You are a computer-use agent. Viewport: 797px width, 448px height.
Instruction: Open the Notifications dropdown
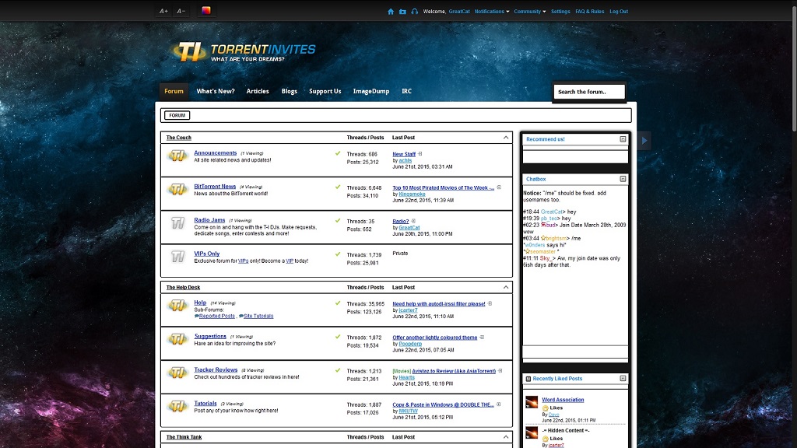(x=492, y=11)
